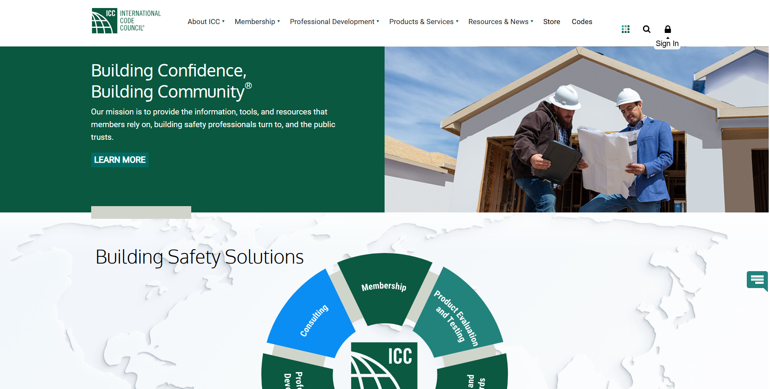This screenshot has width=770, height=389.
Task: Select the Codes menu item
Action: [582, 22]
